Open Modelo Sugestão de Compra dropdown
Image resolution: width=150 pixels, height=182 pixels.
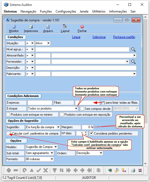(x=56, y=147)
